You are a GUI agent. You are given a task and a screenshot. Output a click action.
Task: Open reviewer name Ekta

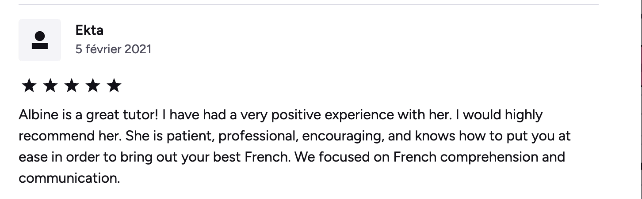point(90,30)
